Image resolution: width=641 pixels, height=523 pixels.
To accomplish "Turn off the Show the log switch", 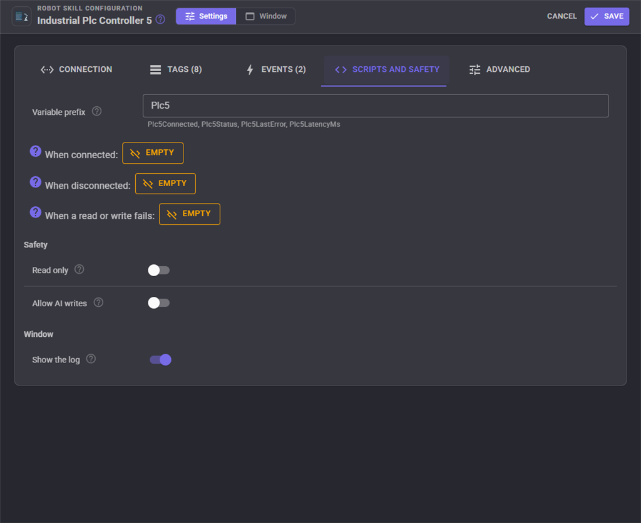I will click(x=160, y=359).
